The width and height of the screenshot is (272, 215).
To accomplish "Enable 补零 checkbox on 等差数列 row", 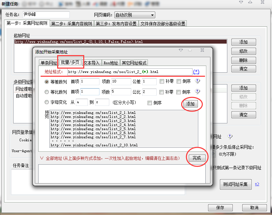I will pyautogui.click(x=162, y=82).
